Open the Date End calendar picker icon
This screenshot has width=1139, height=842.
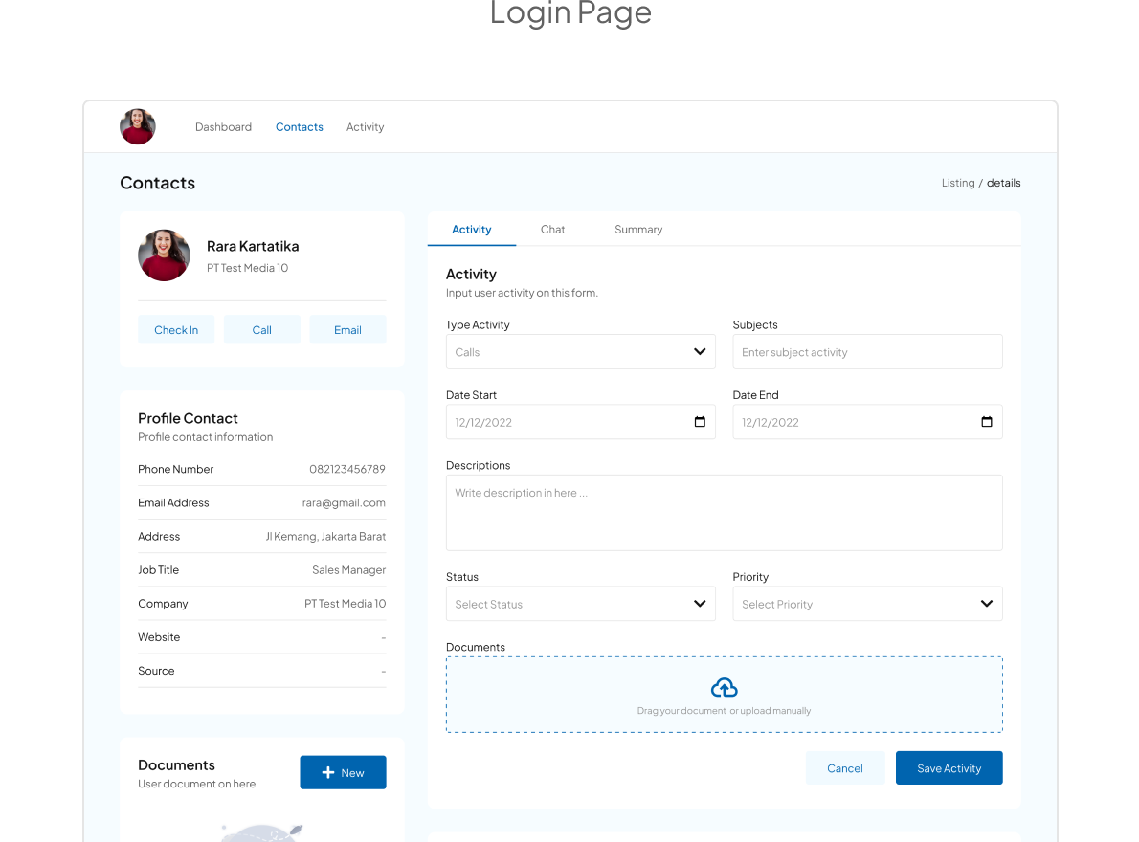[987, 422]
